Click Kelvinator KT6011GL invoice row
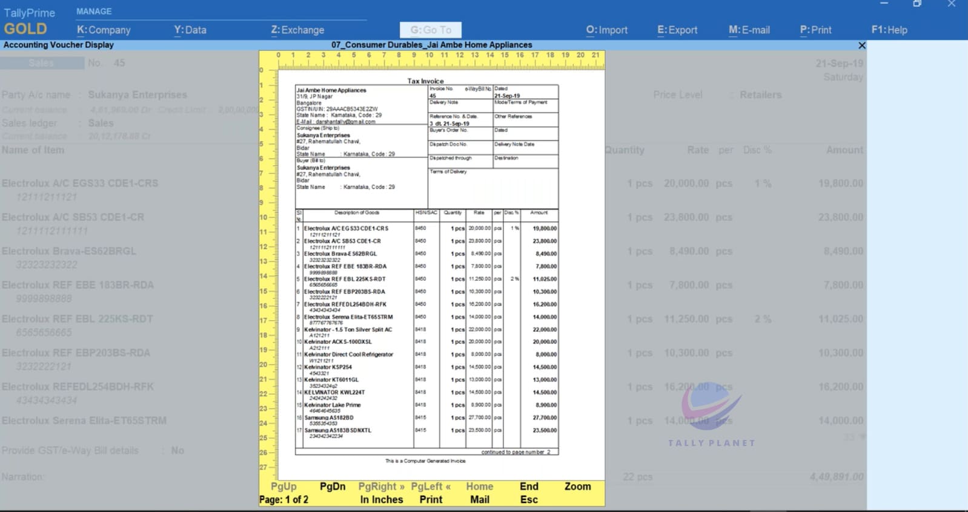The width and height of the screenshot is (968, 512). (426, 382)
